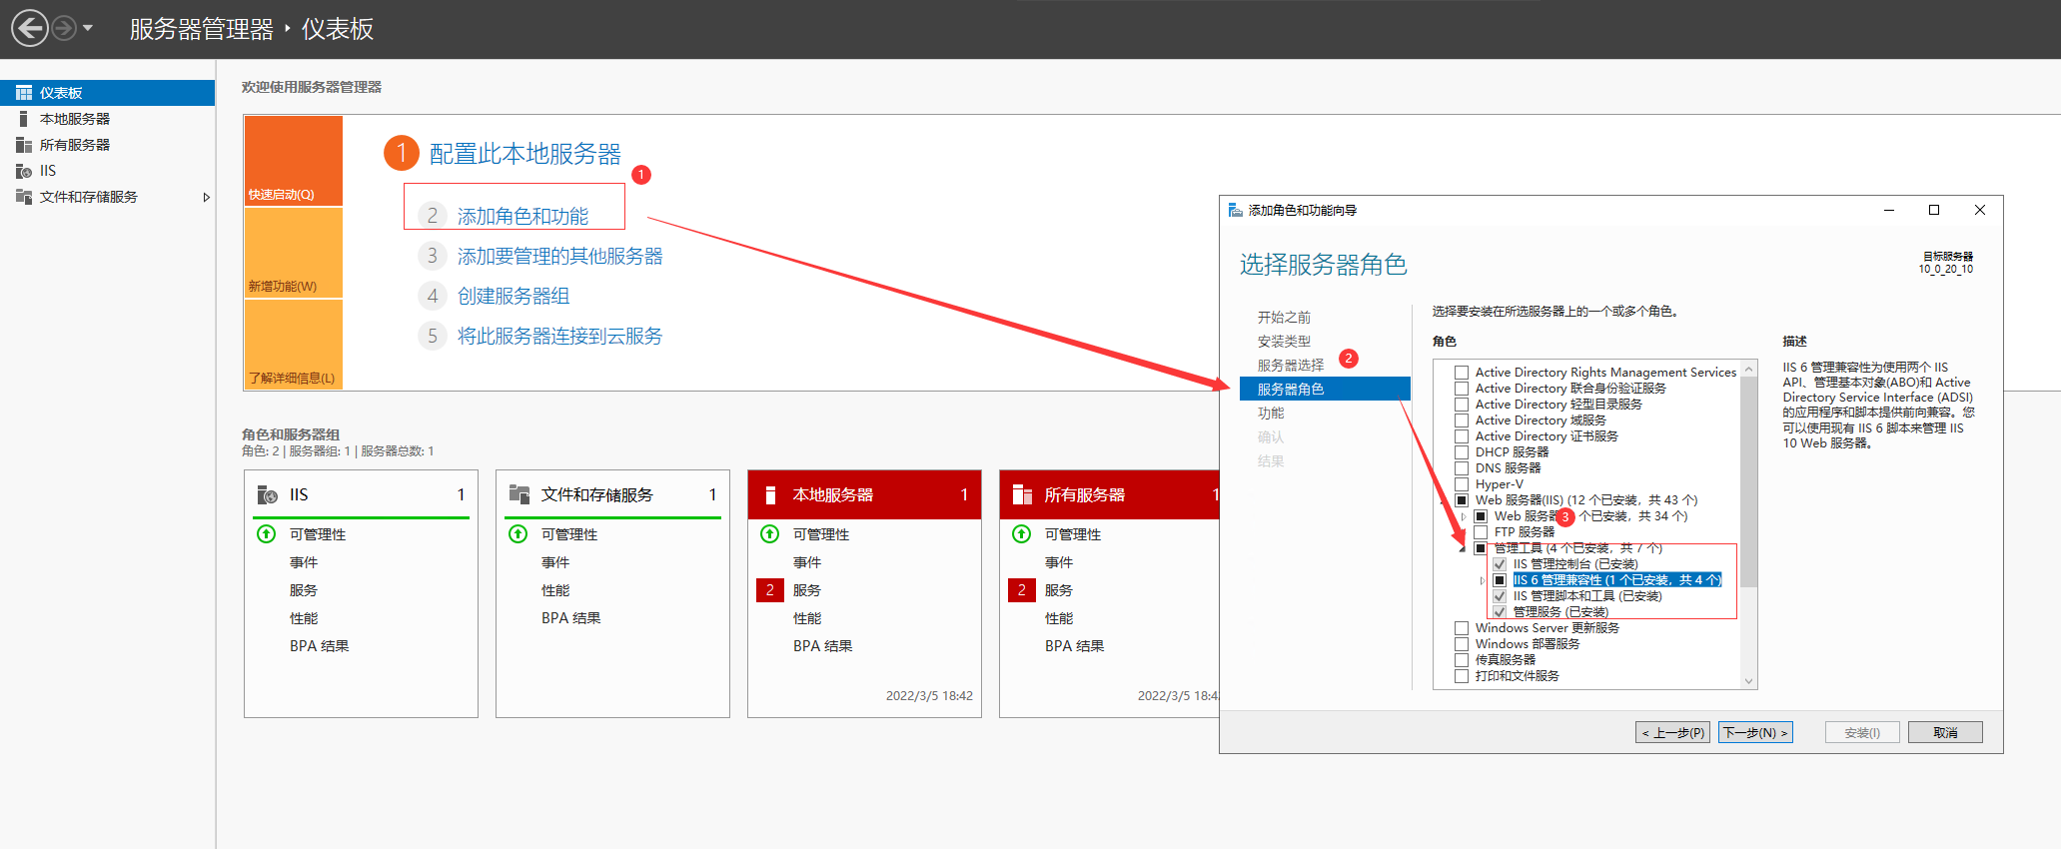
Task: Click green status icon in 本地服务器 tile
Action: click(770, 534)
